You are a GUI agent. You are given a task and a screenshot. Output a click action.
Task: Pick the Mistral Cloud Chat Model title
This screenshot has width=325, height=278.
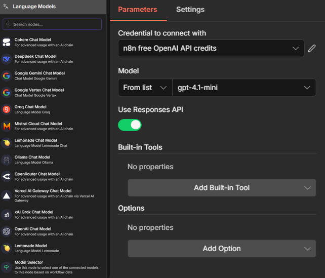(x=38, y=124)
